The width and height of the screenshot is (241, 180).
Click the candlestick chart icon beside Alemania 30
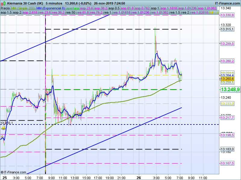tap(3, 3)
